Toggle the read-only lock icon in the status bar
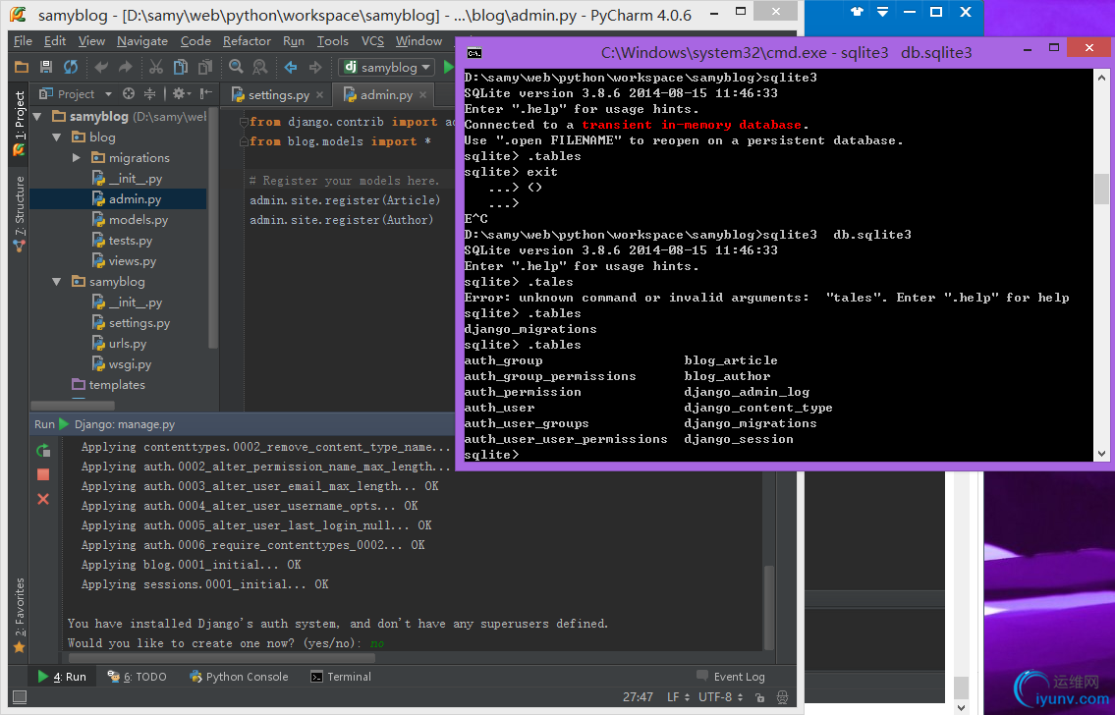This screenshot has width=1115, height=715. [760, 697]
